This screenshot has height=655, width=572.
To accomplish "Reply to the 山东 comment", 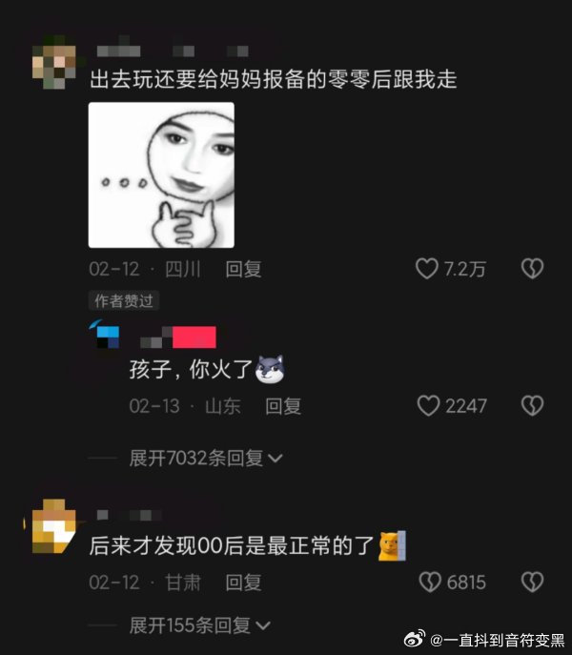I will pos(283,406).
